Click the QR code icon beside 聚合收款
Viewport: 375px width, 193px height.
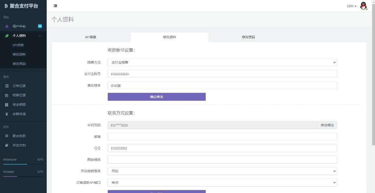[x=7, y=136]
